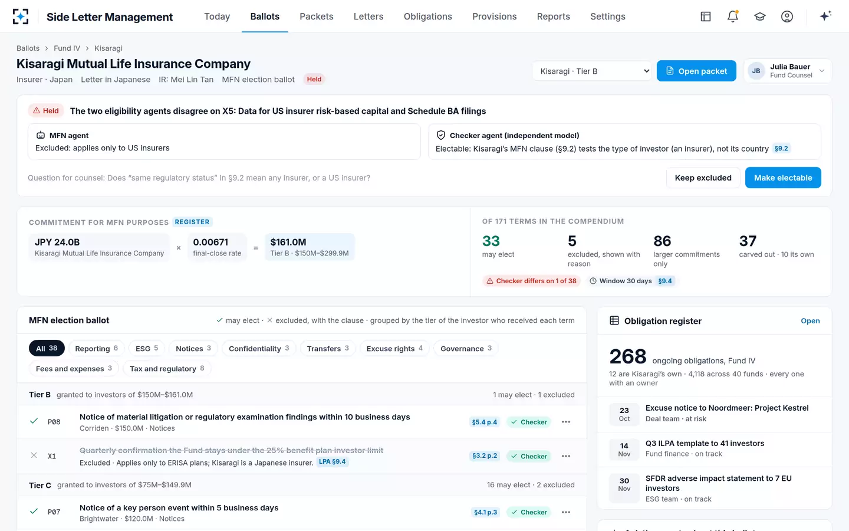Click the LPA §9.4 tag on row X1

pyautogui.click(x=333, y=462)
